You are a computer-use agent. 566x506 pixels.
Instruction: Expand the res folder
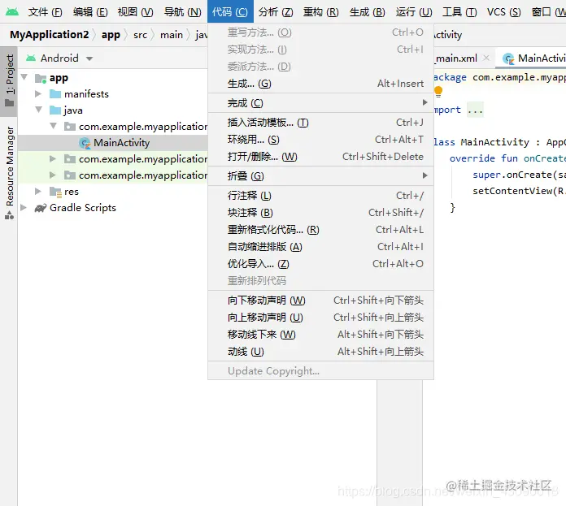38,191
